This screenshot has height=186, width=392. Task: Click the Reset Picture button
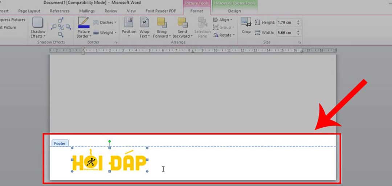pos(8,28)
